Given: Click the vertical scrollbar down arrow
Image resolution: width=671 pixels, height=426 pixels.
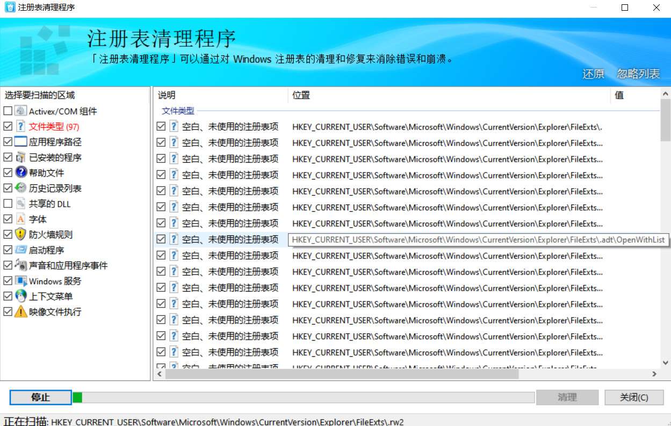Looking at the screenshot, I should 665,363.
